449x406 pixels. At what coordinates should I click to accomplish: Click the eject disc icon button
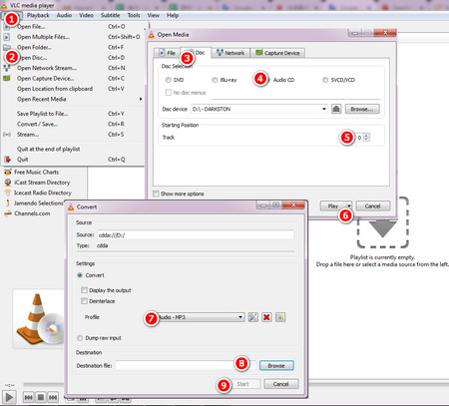pos(336,109)
